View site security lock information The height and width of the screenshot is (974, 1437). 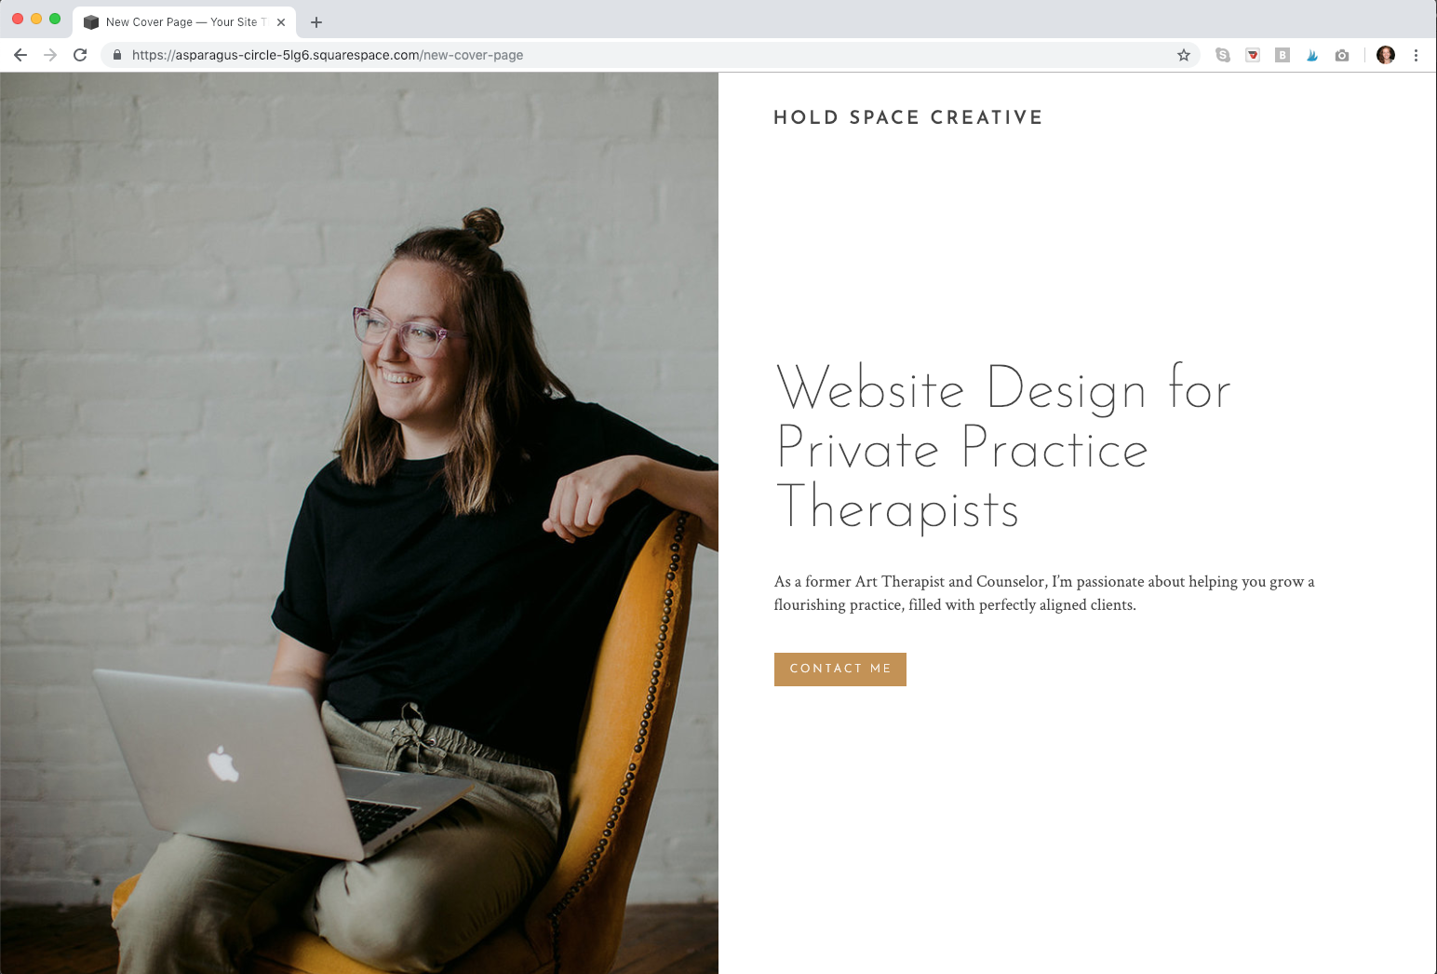point(117,55)
